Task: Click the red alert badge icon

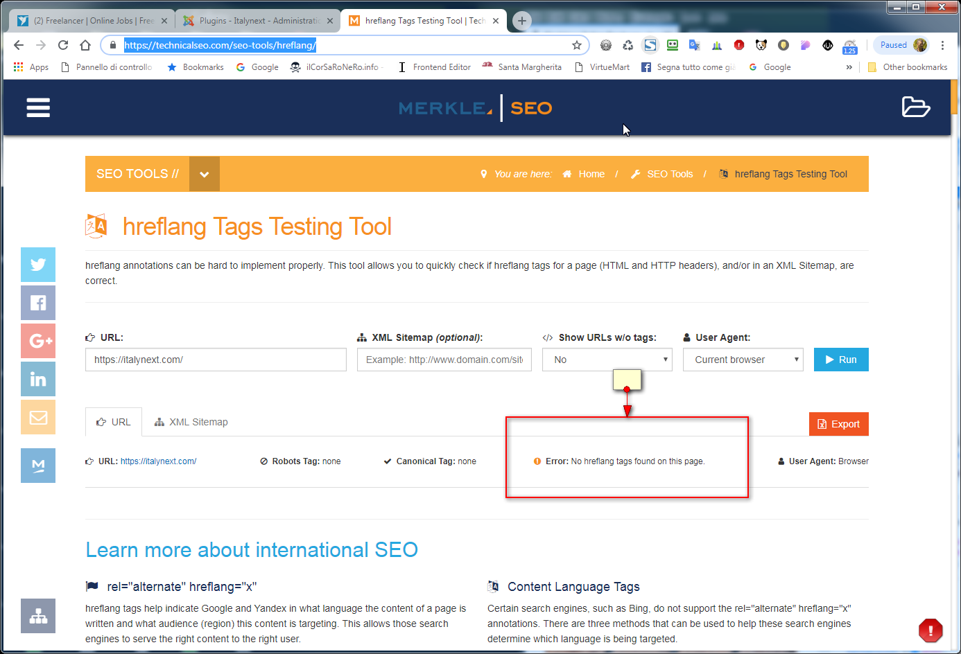Action: (930, 630)
